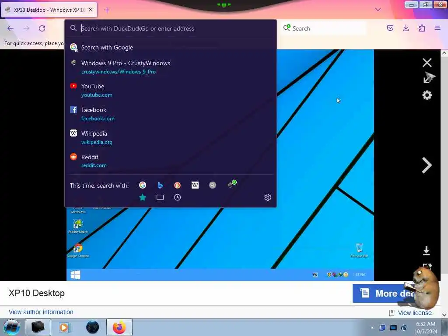Close the XP10 Desktop tab
This screenshot has height=336, width=448.
point(91,10)
